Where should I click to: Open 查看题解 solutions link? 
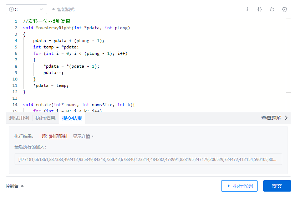[271, 118]
